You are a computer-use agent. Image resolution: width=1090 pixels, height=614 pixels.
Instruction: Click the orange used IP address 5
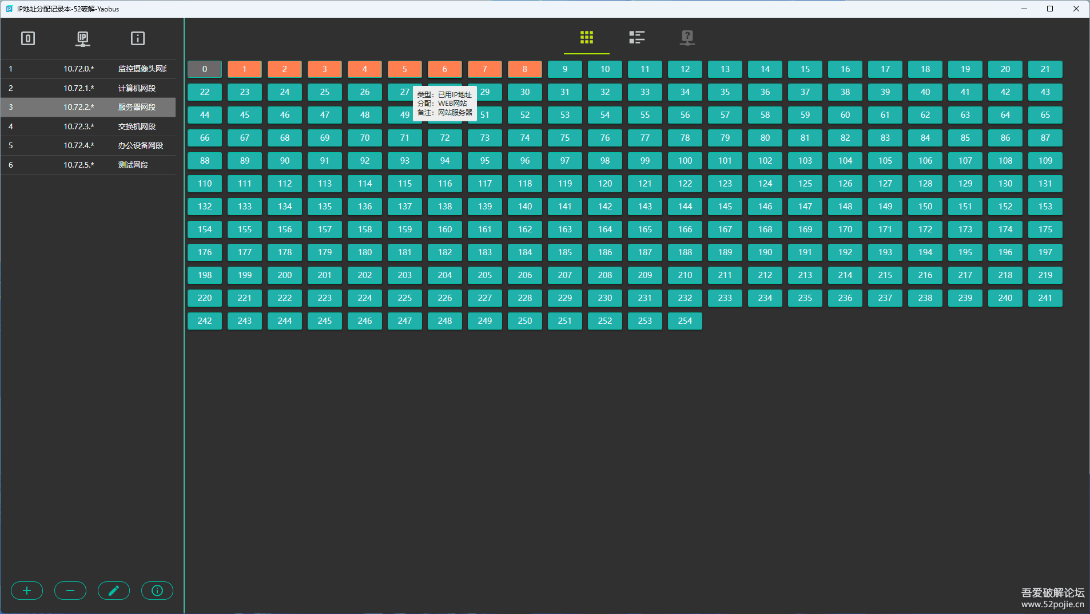coord(405,69)
